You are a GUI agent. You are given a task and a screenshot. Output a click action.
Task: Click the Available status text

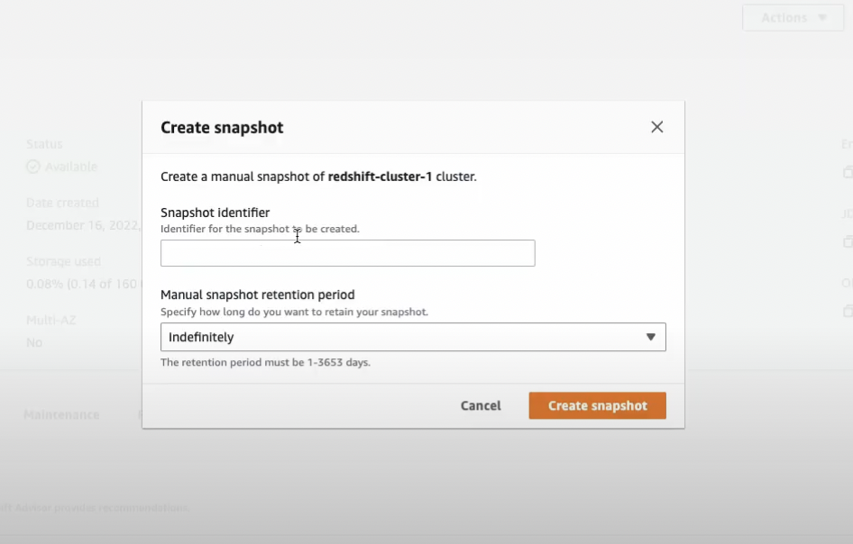pyautogui.click(x=71, y=167)
